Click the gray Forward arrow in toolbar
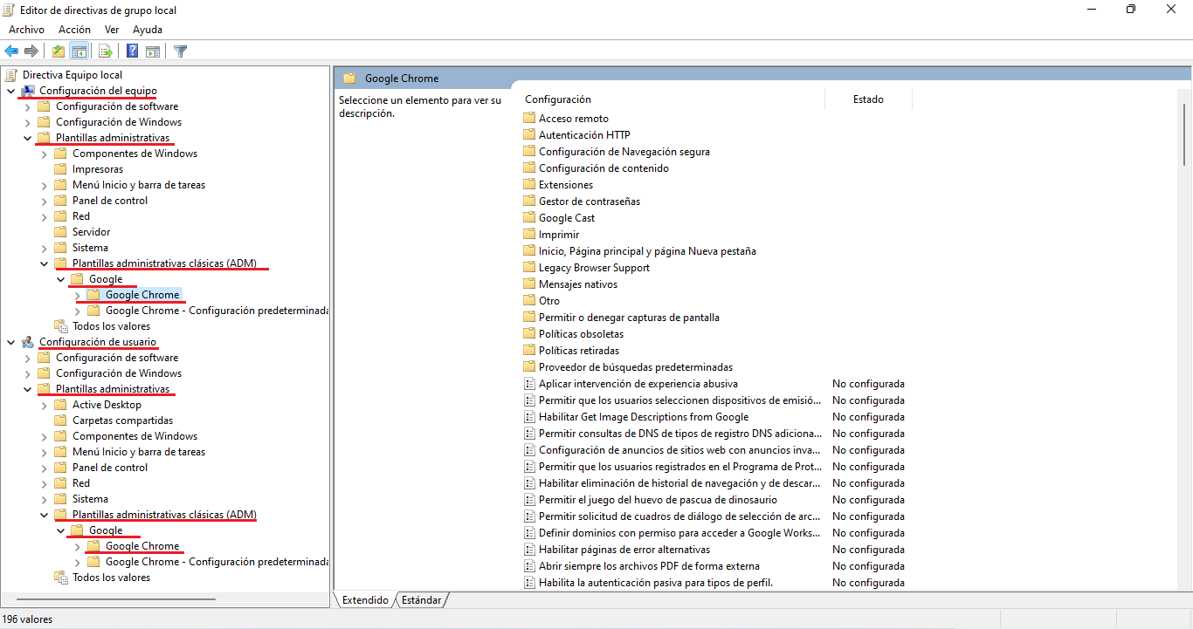This screenshot has width=1193, height=629. (31, 51)
